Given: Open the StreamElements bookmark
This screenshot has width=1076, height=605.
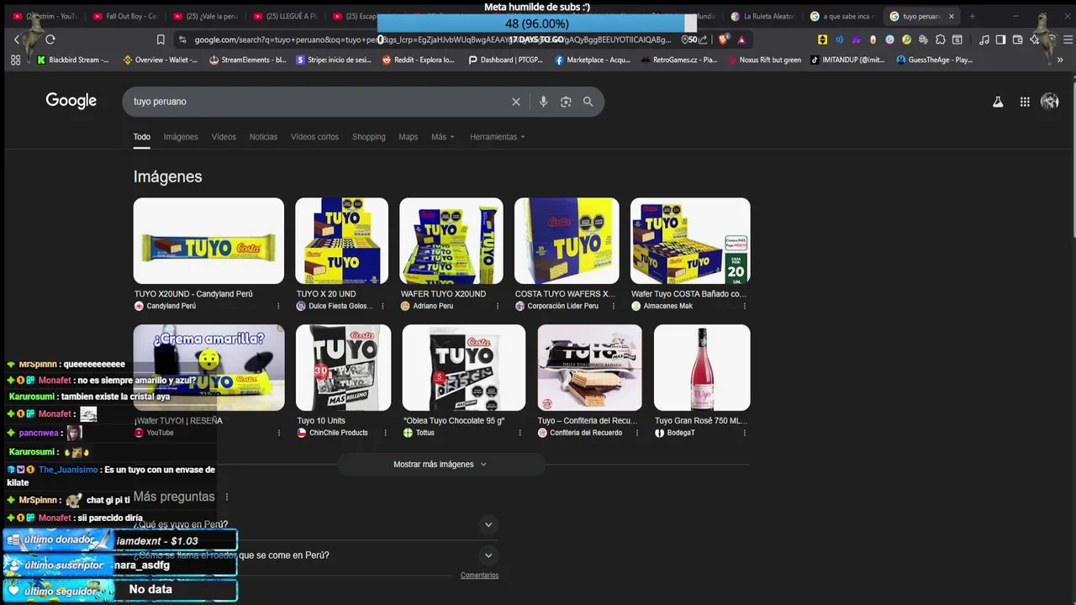Looking at the screenshot, I should 248,60.
